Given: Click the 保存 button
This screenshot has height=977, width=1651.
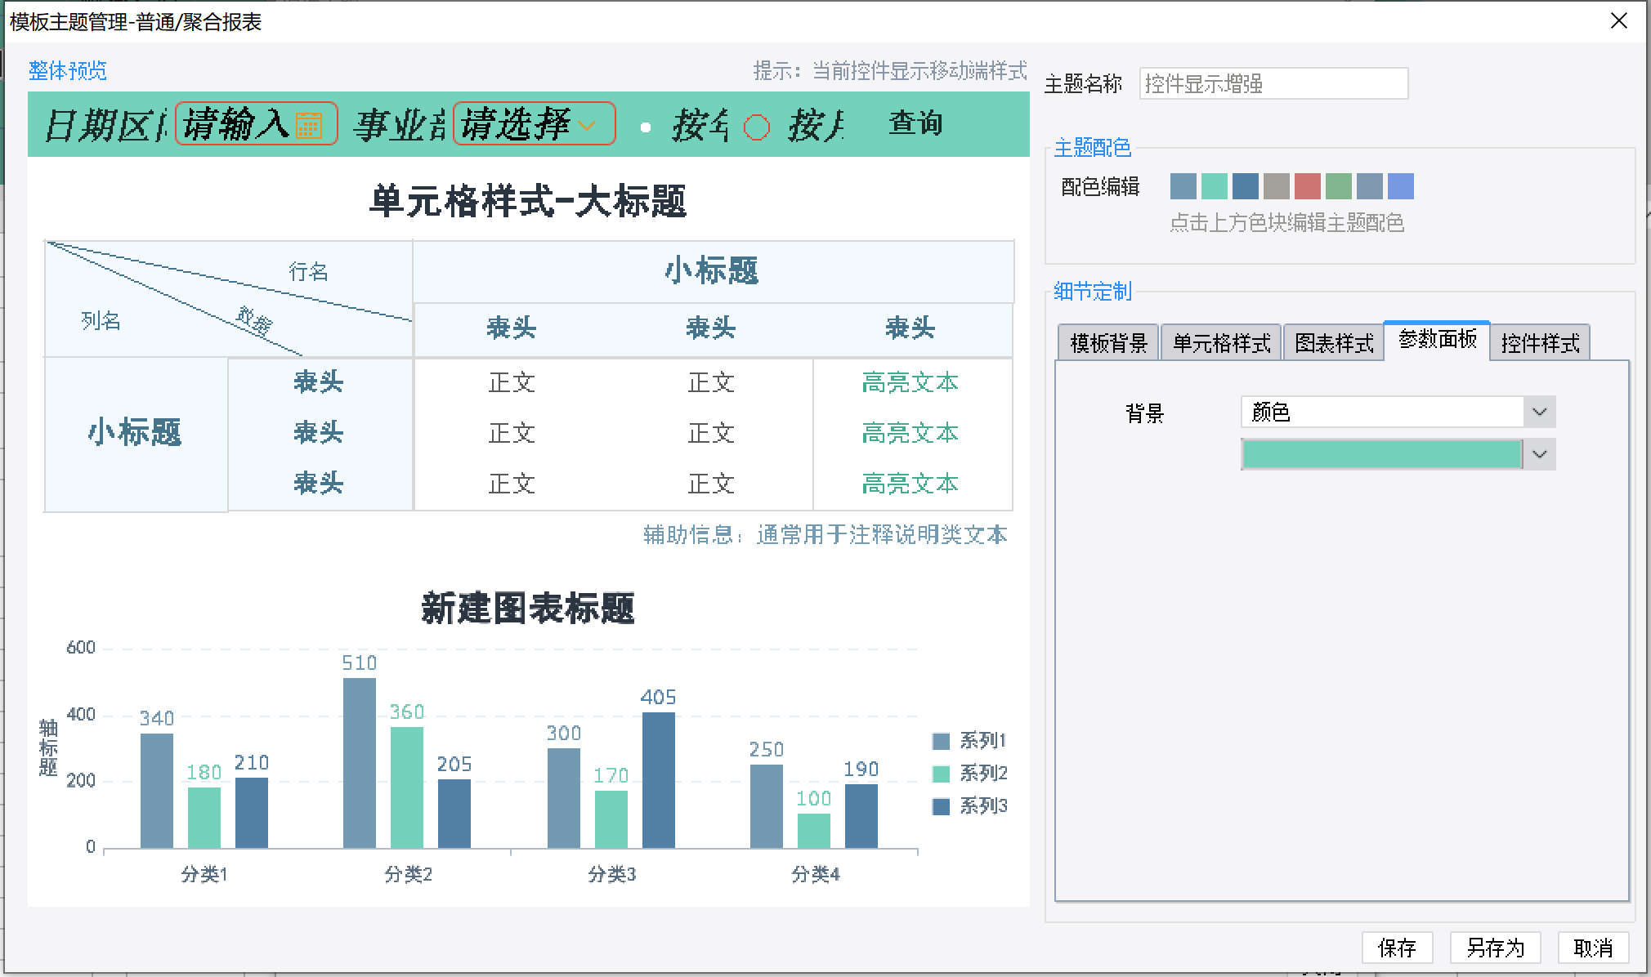Looking at the screenshot, I should point(1397,948).
